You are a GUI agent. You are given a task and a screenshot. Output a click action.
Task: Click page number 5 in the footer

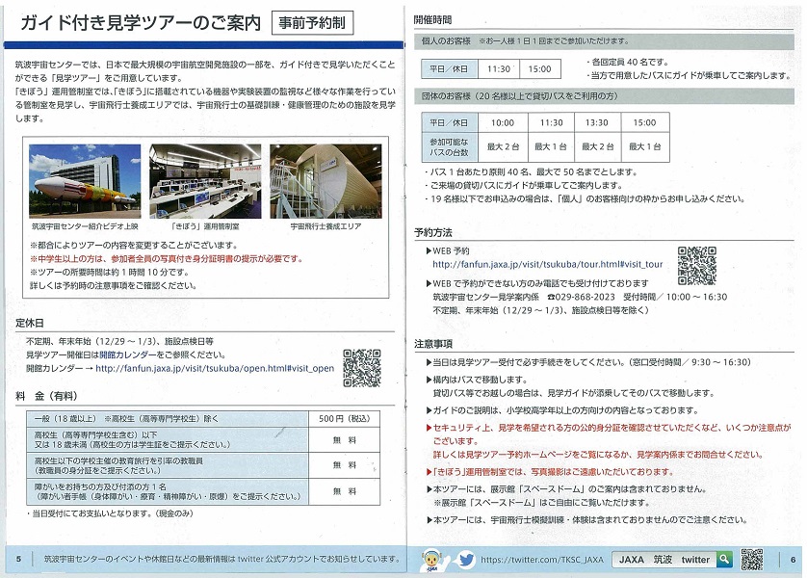19,559
